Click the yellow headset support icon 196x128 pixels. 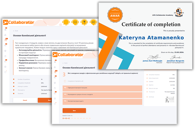coord(66,22)
